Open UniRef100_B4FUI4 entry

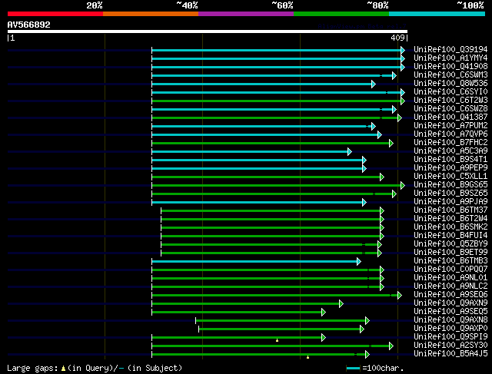tap(450, 236)
